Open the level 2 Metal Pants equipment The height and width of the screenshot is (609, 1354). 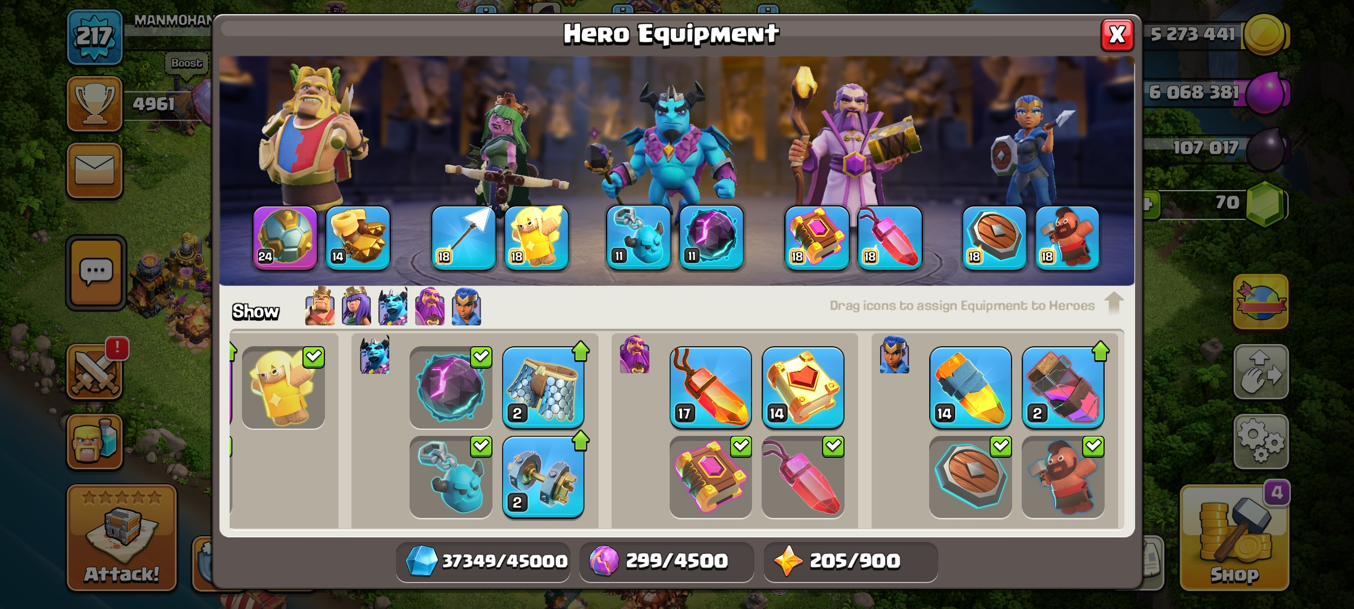point(543,387)
